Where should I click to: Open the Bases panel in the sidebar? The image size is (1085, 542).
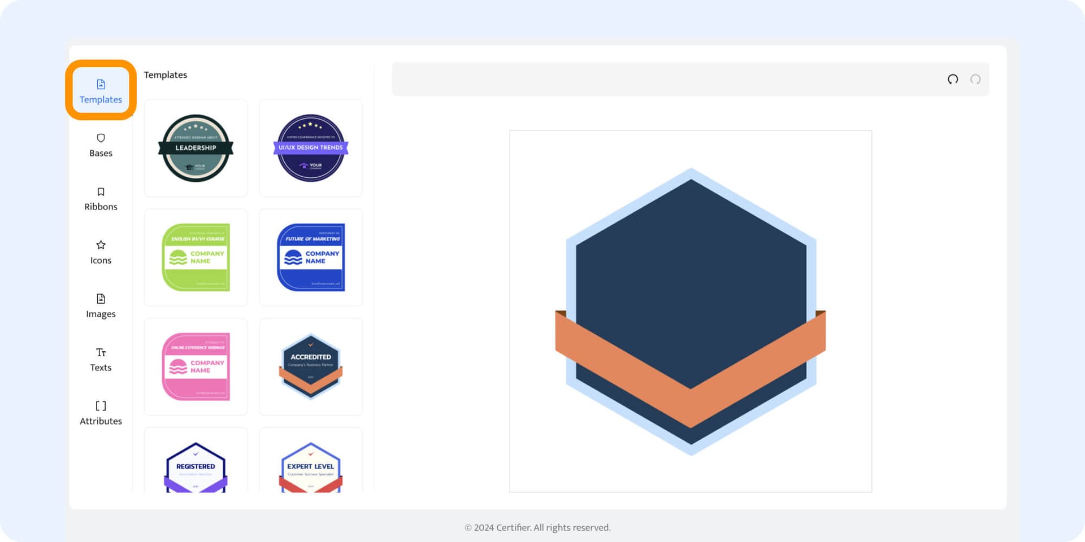101,146
